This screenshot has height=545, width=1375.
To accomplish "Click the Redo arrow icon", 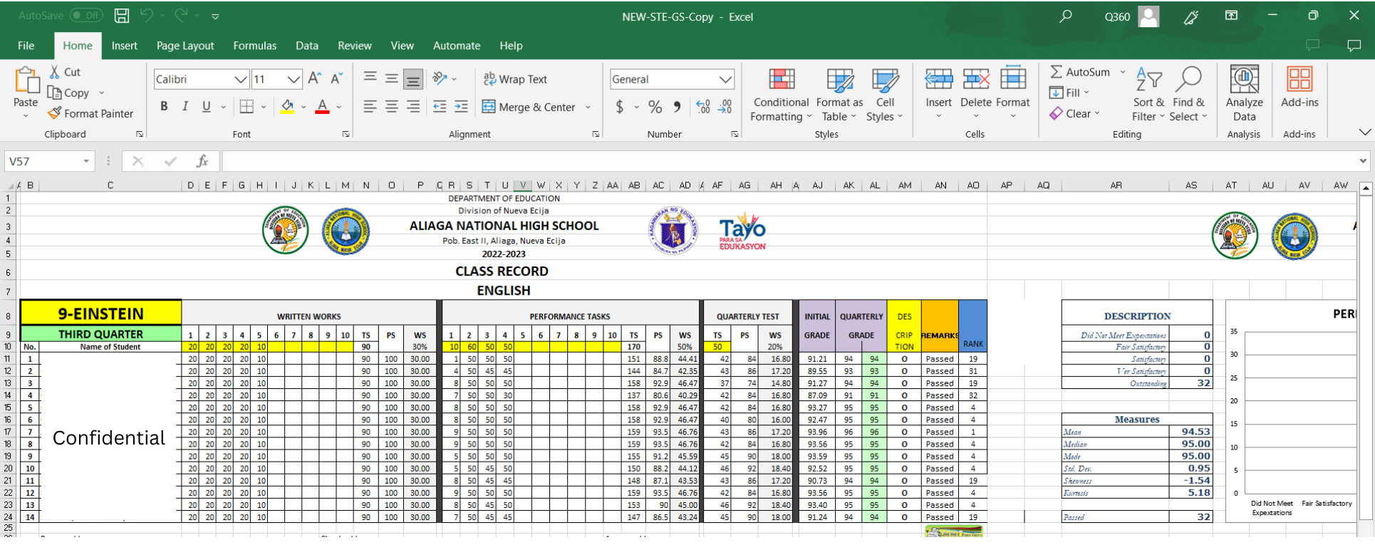I will tap(181, 16).
